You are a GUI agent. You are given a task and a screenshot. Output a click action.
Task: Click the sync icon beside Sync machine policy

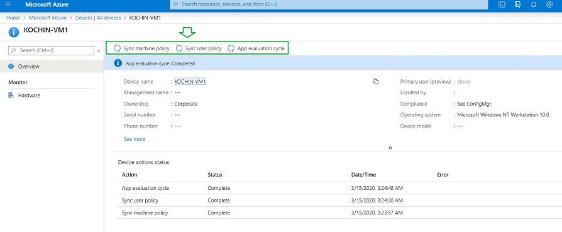pyautogui.click(x=117, y=48)
